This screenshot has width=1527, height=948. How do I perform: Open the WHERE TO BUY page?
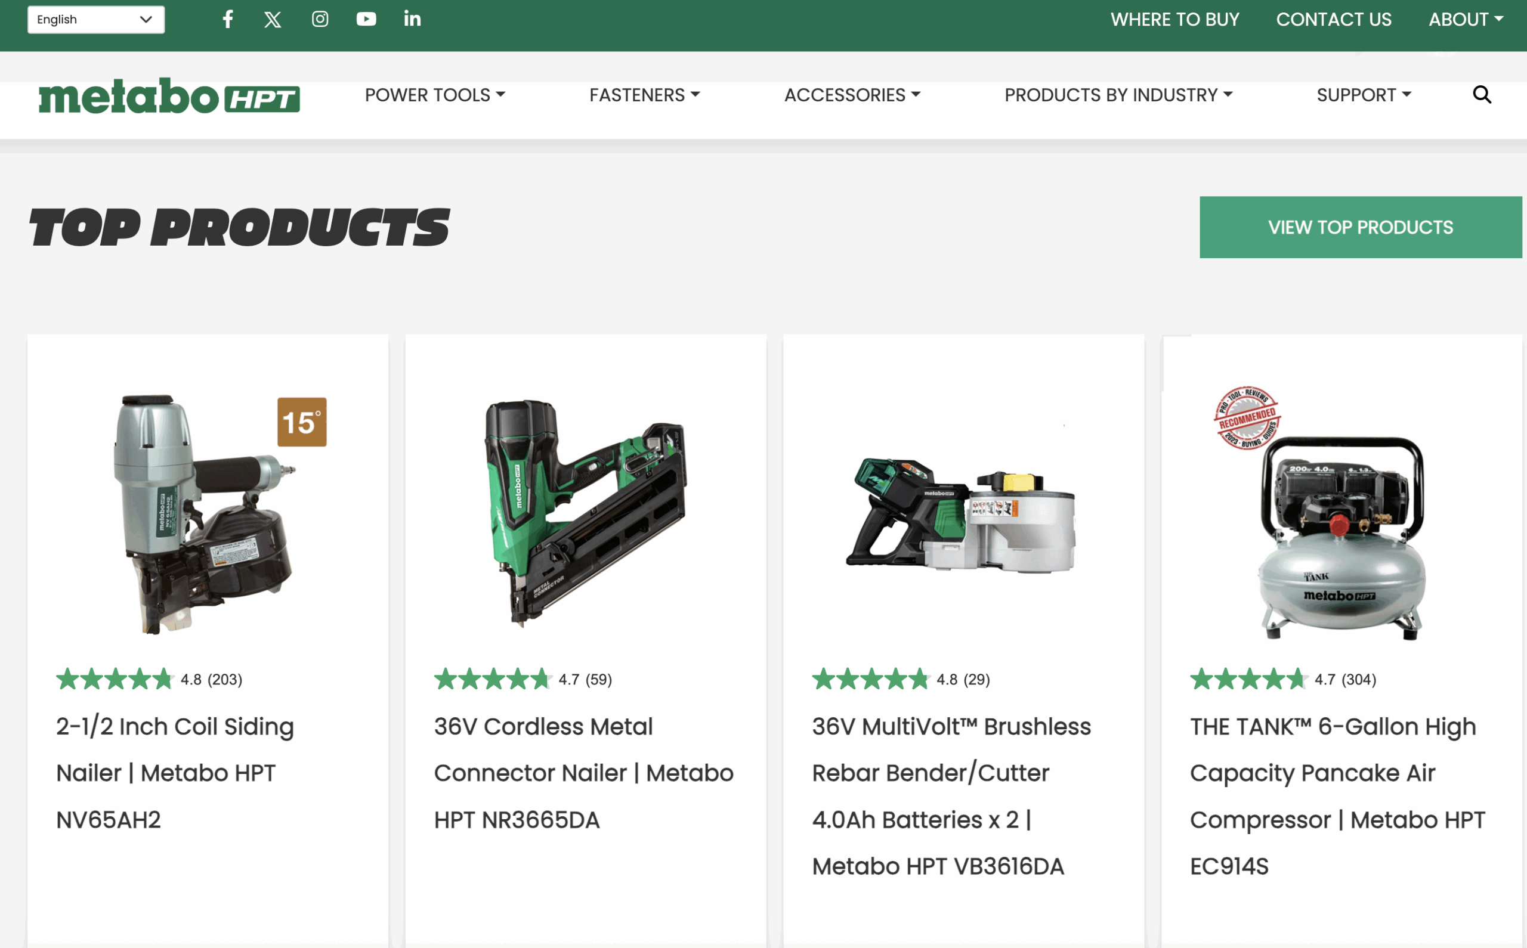point(1174,20)
